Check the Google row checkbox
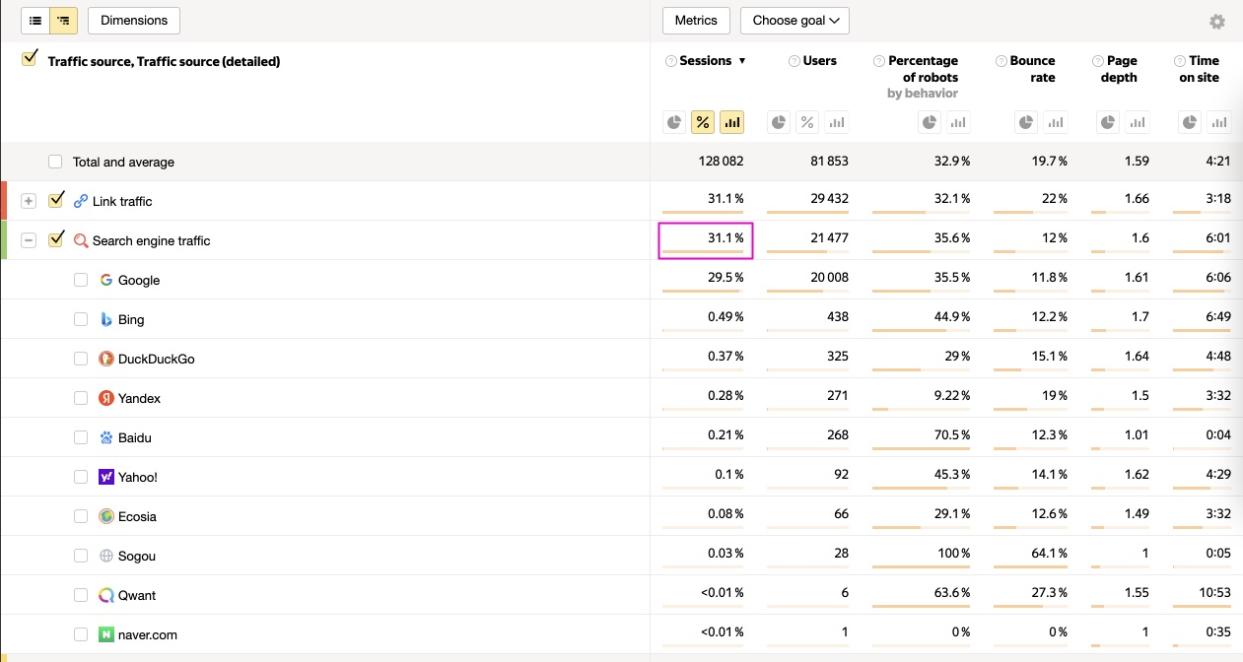Screen dimensions: 1243x662 pyautogui.click(x=81, y=280)
